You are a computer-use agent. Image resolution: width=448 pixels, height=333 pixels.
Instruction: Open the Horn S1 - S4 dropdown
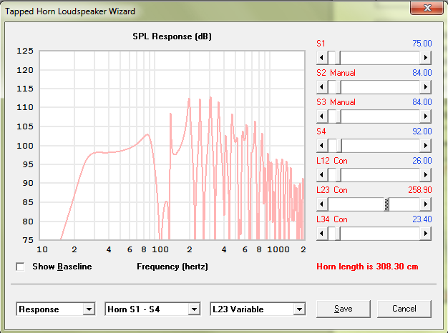coord(194,309)
